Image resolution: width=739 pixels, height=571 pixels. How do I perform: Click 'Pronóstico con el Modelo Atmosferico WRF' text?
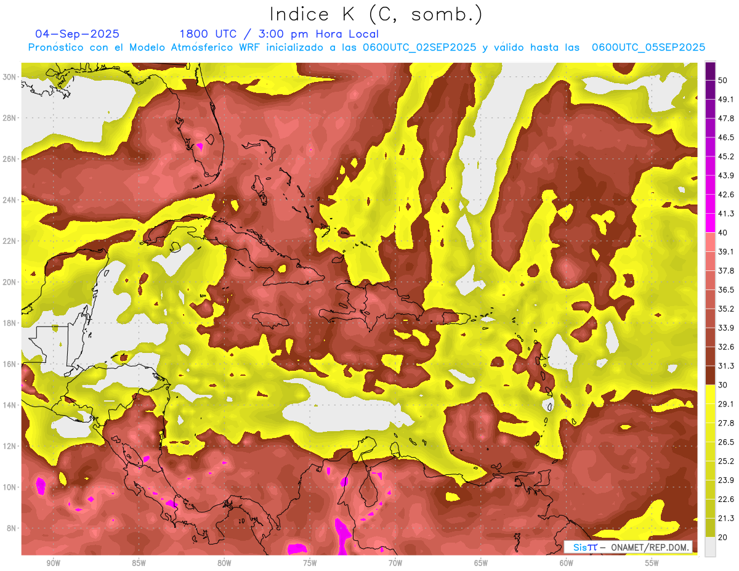[145, 47]
